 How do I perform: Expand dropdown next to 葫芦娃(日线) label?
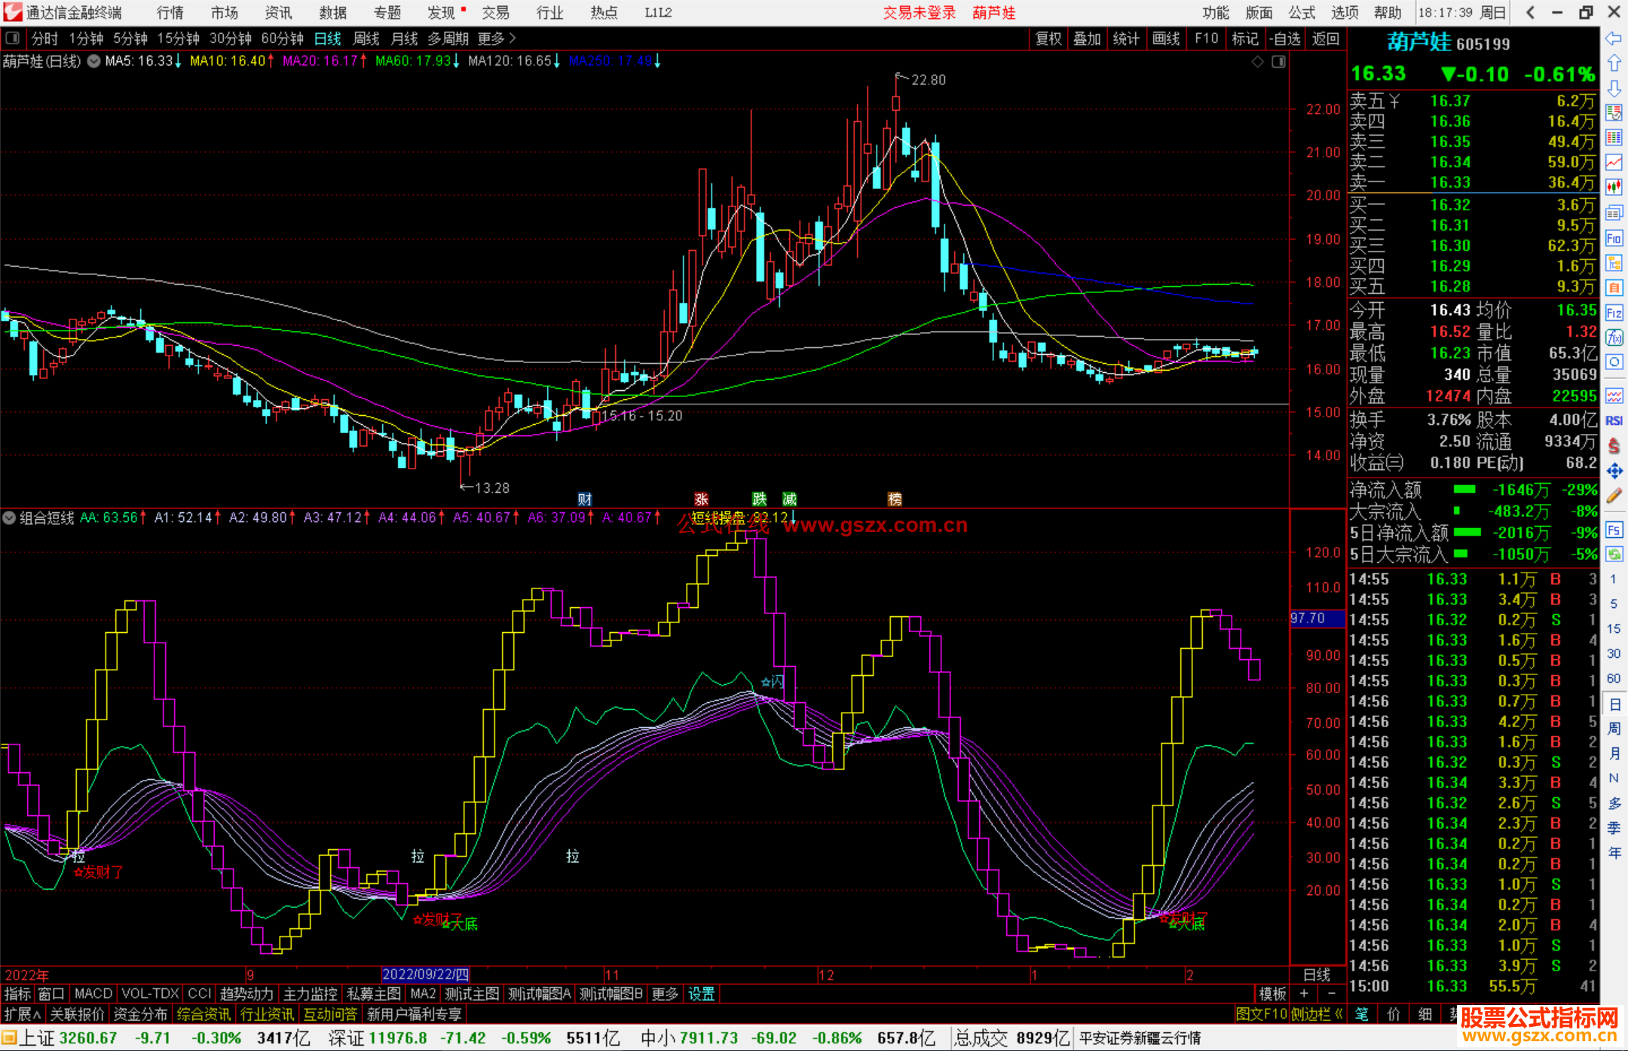pyautogui.click(x=93, y=62)
